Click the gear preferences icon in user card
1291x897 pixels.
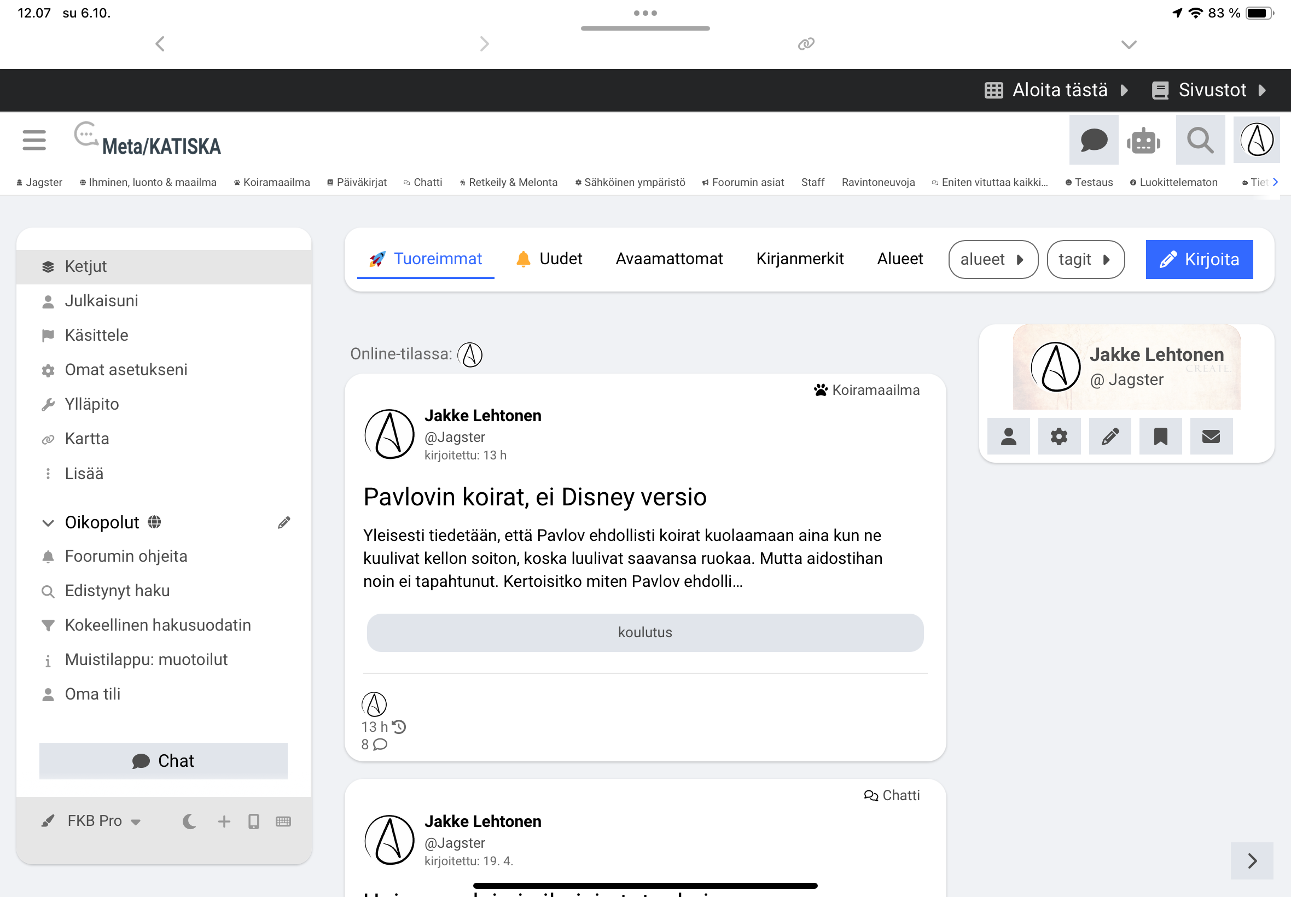pyautogui.click(x=1059, y=436)
